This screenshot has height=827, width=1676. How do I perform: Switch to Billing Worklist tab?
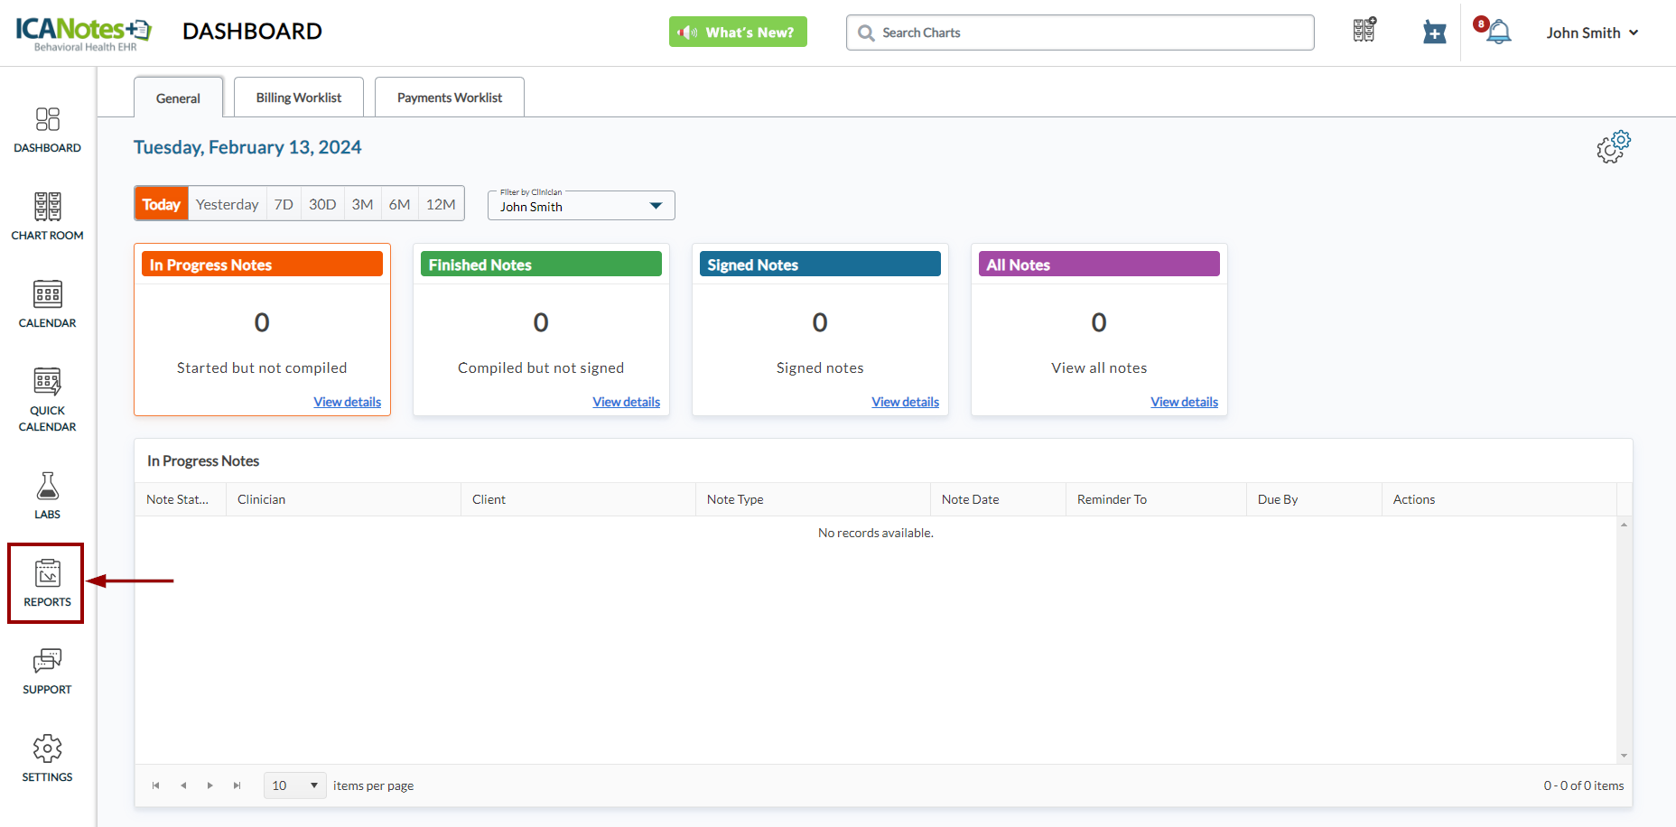(298, 98)
